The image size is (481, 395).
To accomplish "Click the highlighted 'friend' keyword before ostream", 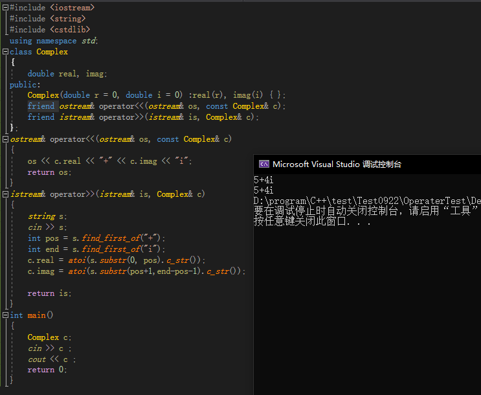I will [41, 106].
